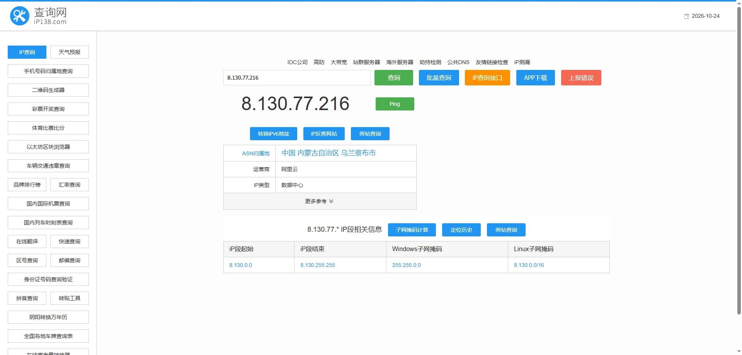Open 体育比赛比分 in the sidebar

coord(48,128)
